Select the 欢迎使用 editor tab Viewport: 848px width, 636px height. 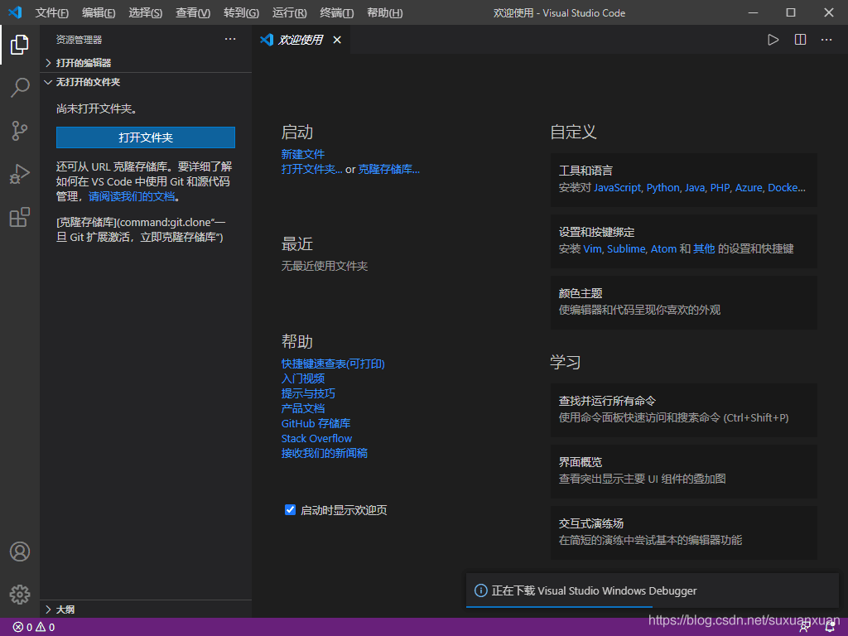pyautogui.click(x=301, y=40)
